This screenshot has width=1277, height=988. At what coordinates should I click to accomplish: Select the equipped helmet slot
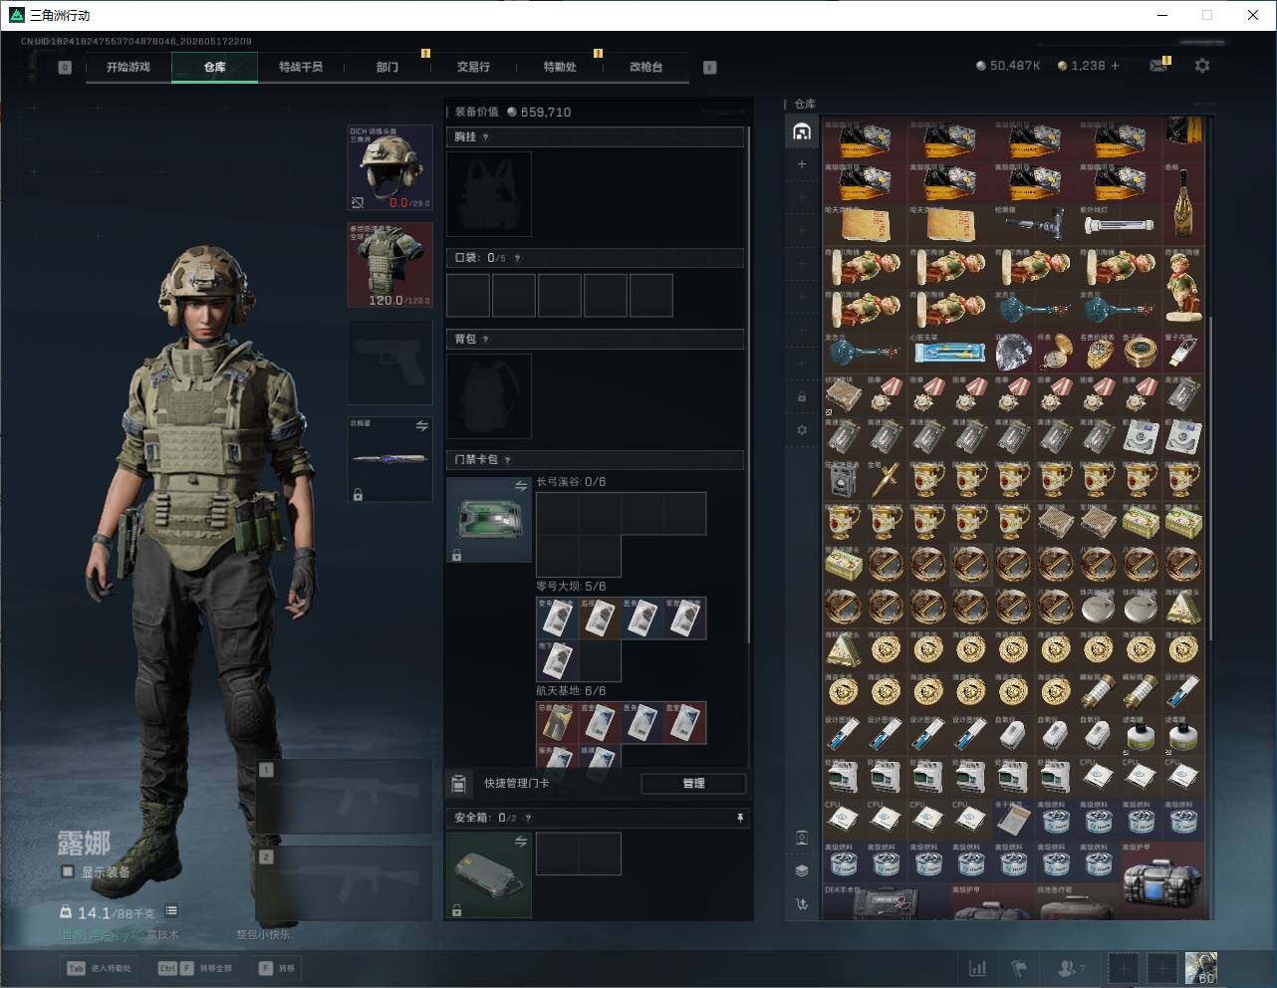[389, 167]
